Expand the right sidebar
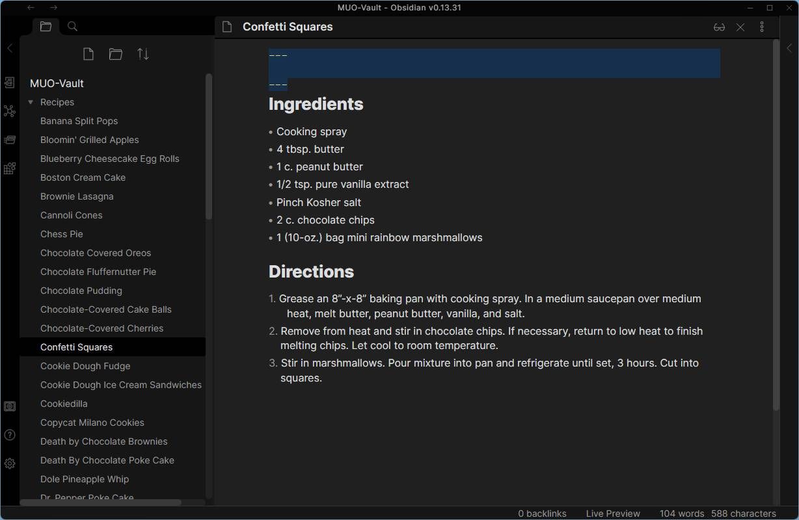The height and width of the screenshot is (520, 799). point(789,48)
